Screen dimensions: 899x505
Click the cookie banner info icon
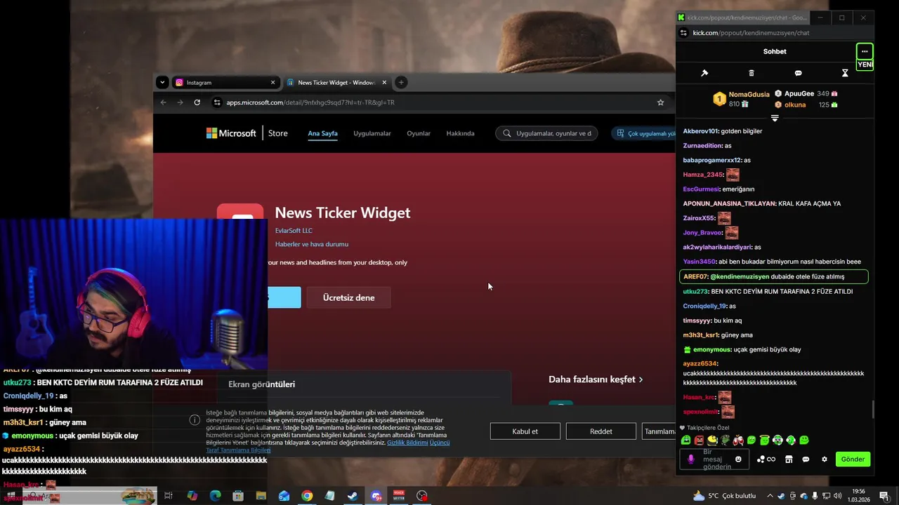(195, 419)
